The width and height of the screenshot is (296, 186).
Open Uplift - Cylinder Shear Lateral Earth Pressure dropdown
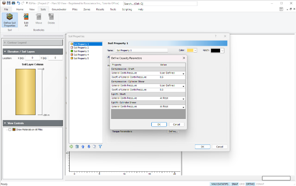tap(183, 107)
